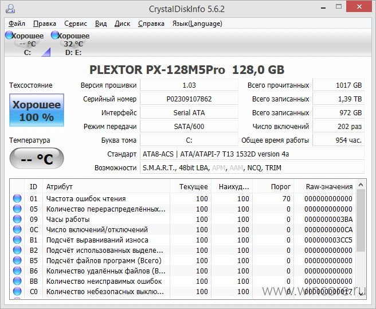Click the Порог column header
The image size is (376, 309).
pyautogui.click(x=273, y=187)
